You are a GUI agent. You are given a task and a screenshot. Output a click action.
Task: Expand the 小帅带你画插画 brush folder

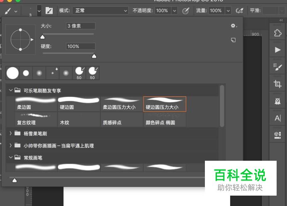11,145
